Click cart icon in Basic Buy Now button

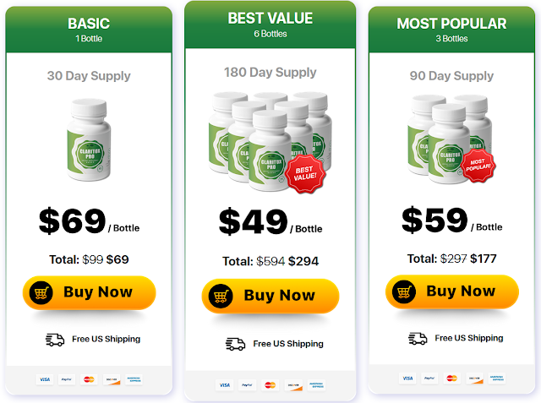tap(41, 292)
